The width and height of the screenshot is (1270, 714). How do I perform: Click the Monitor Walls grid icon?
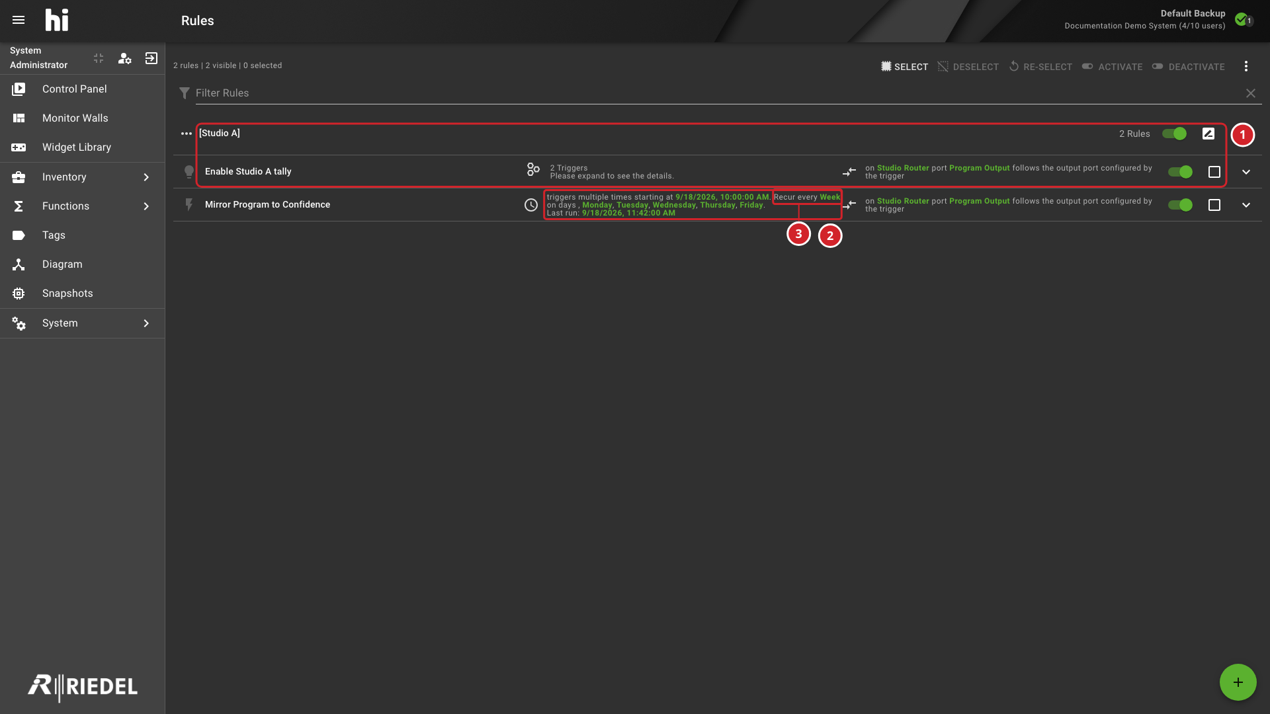click(19, 118)
